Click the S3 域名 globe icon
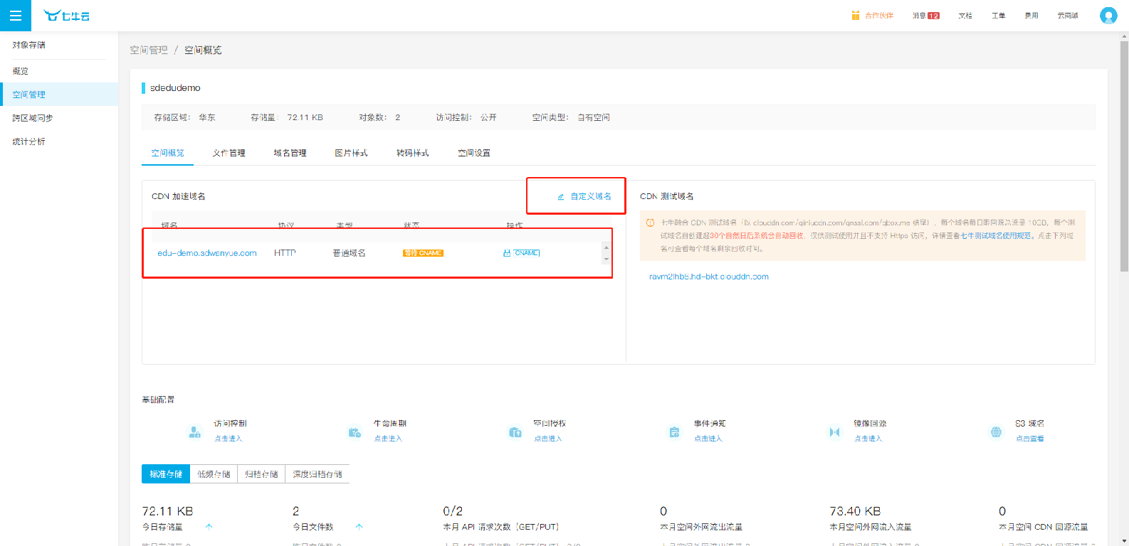 click(996, 432)
